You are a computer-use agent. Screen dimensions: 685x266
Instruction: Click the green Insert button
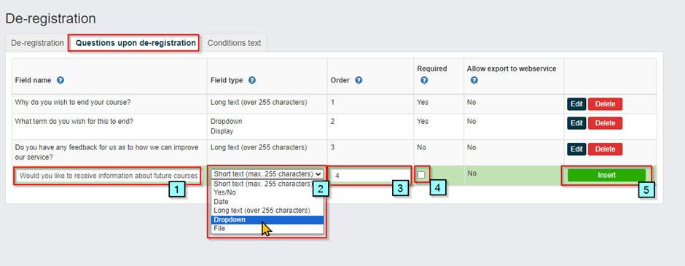(606, 175)
